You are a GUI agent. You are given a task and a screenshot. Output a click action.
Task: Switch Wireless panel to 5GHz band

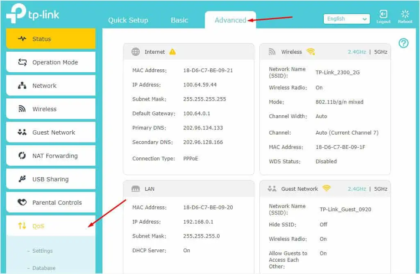[380, 52]
